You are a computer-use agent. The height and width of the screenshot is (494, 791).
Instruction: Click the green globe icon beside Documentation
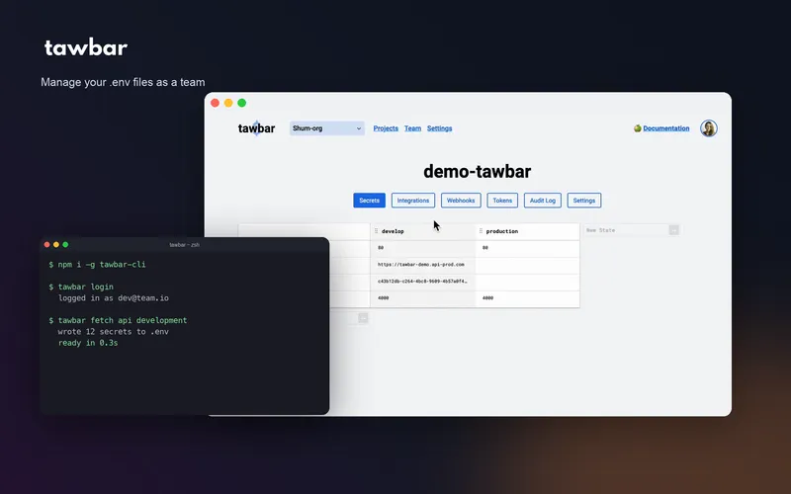tap(638, 128)
